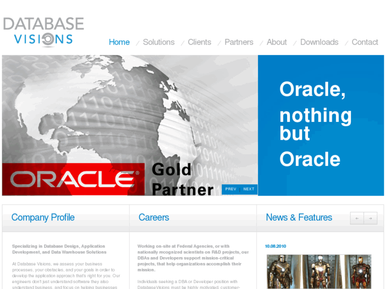Click PREV on the banner slider

point(230,189)
